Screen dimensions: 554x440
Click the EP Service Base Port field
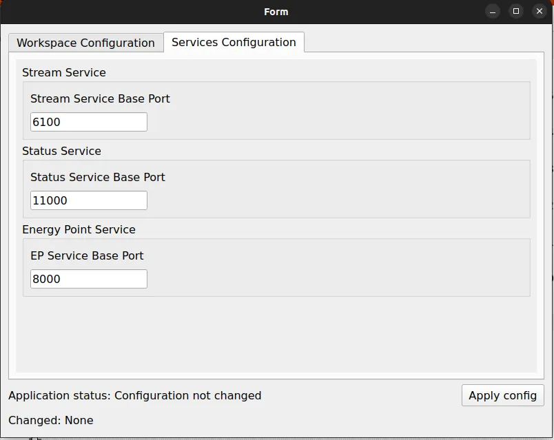click(89, 279)
